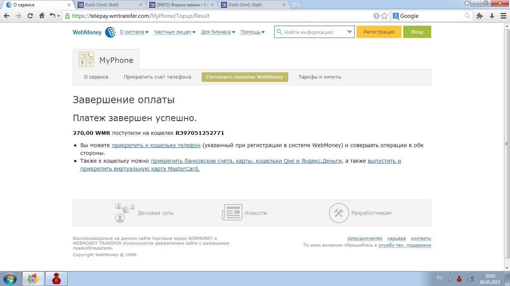
Task: Click the MyPhone service icon
Action: click(86, 59)
